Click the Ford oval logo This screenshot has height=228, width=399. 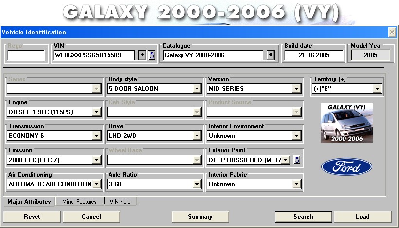coord(346,167)
